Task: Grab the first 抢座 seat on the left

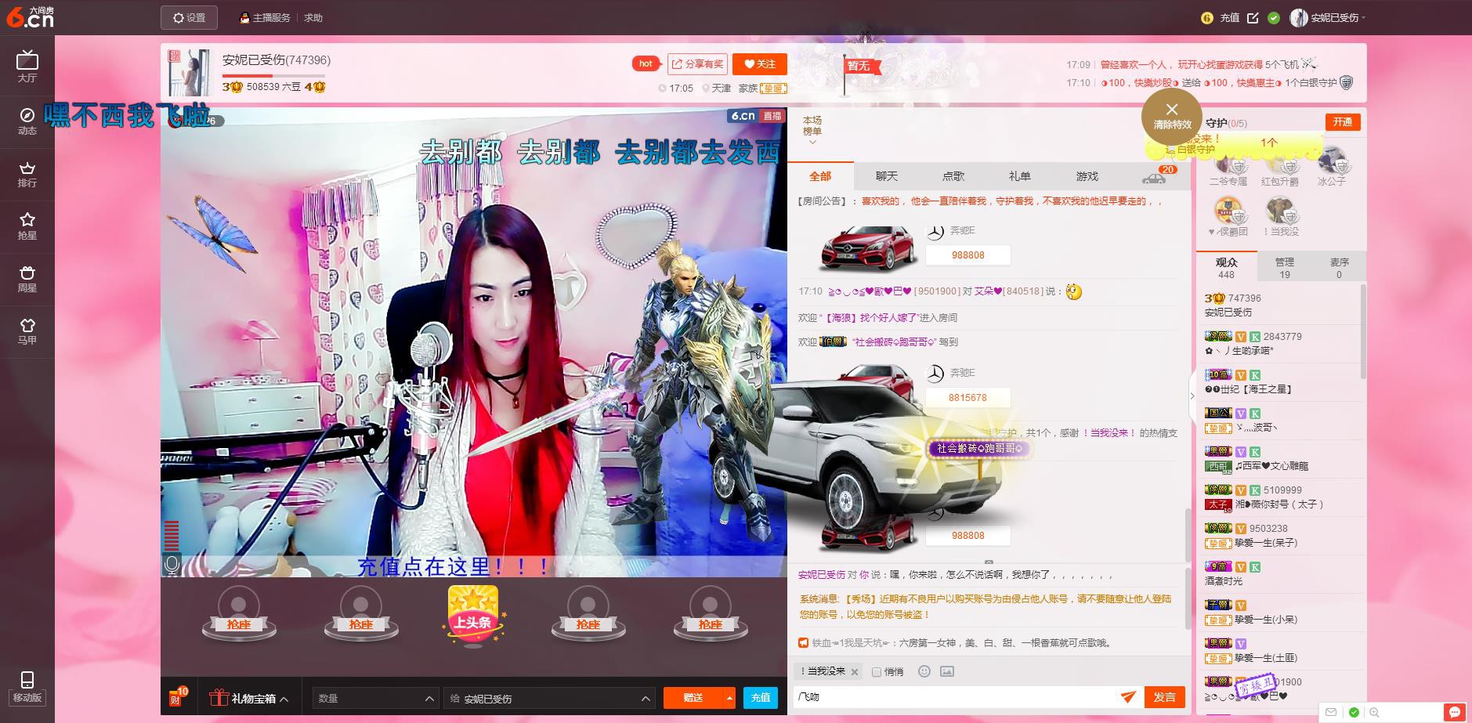Action: point(239,613)
